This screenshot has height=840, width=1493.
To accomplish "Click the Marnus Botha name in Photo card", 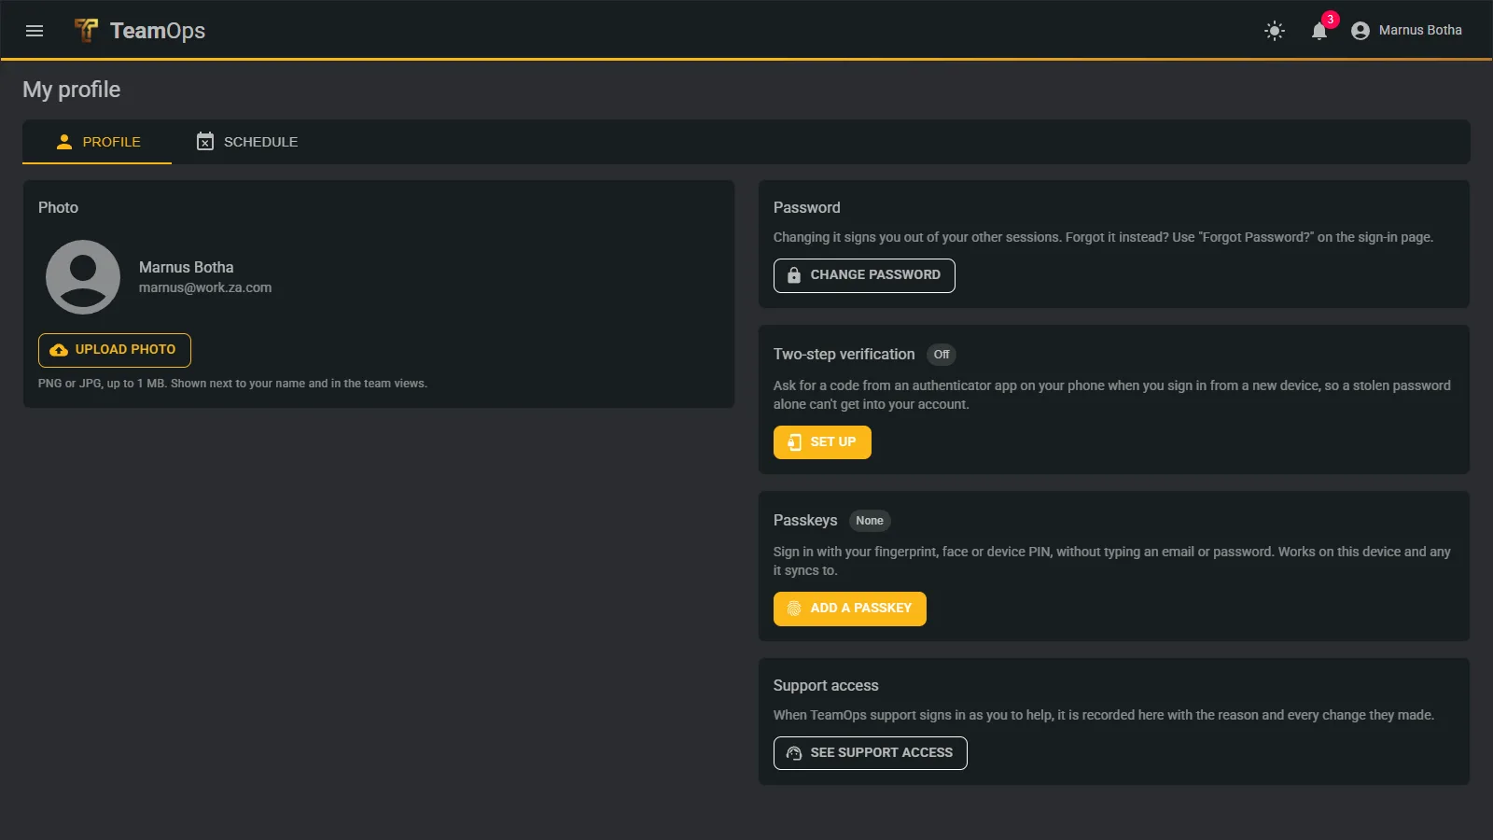I will [187, 267].
